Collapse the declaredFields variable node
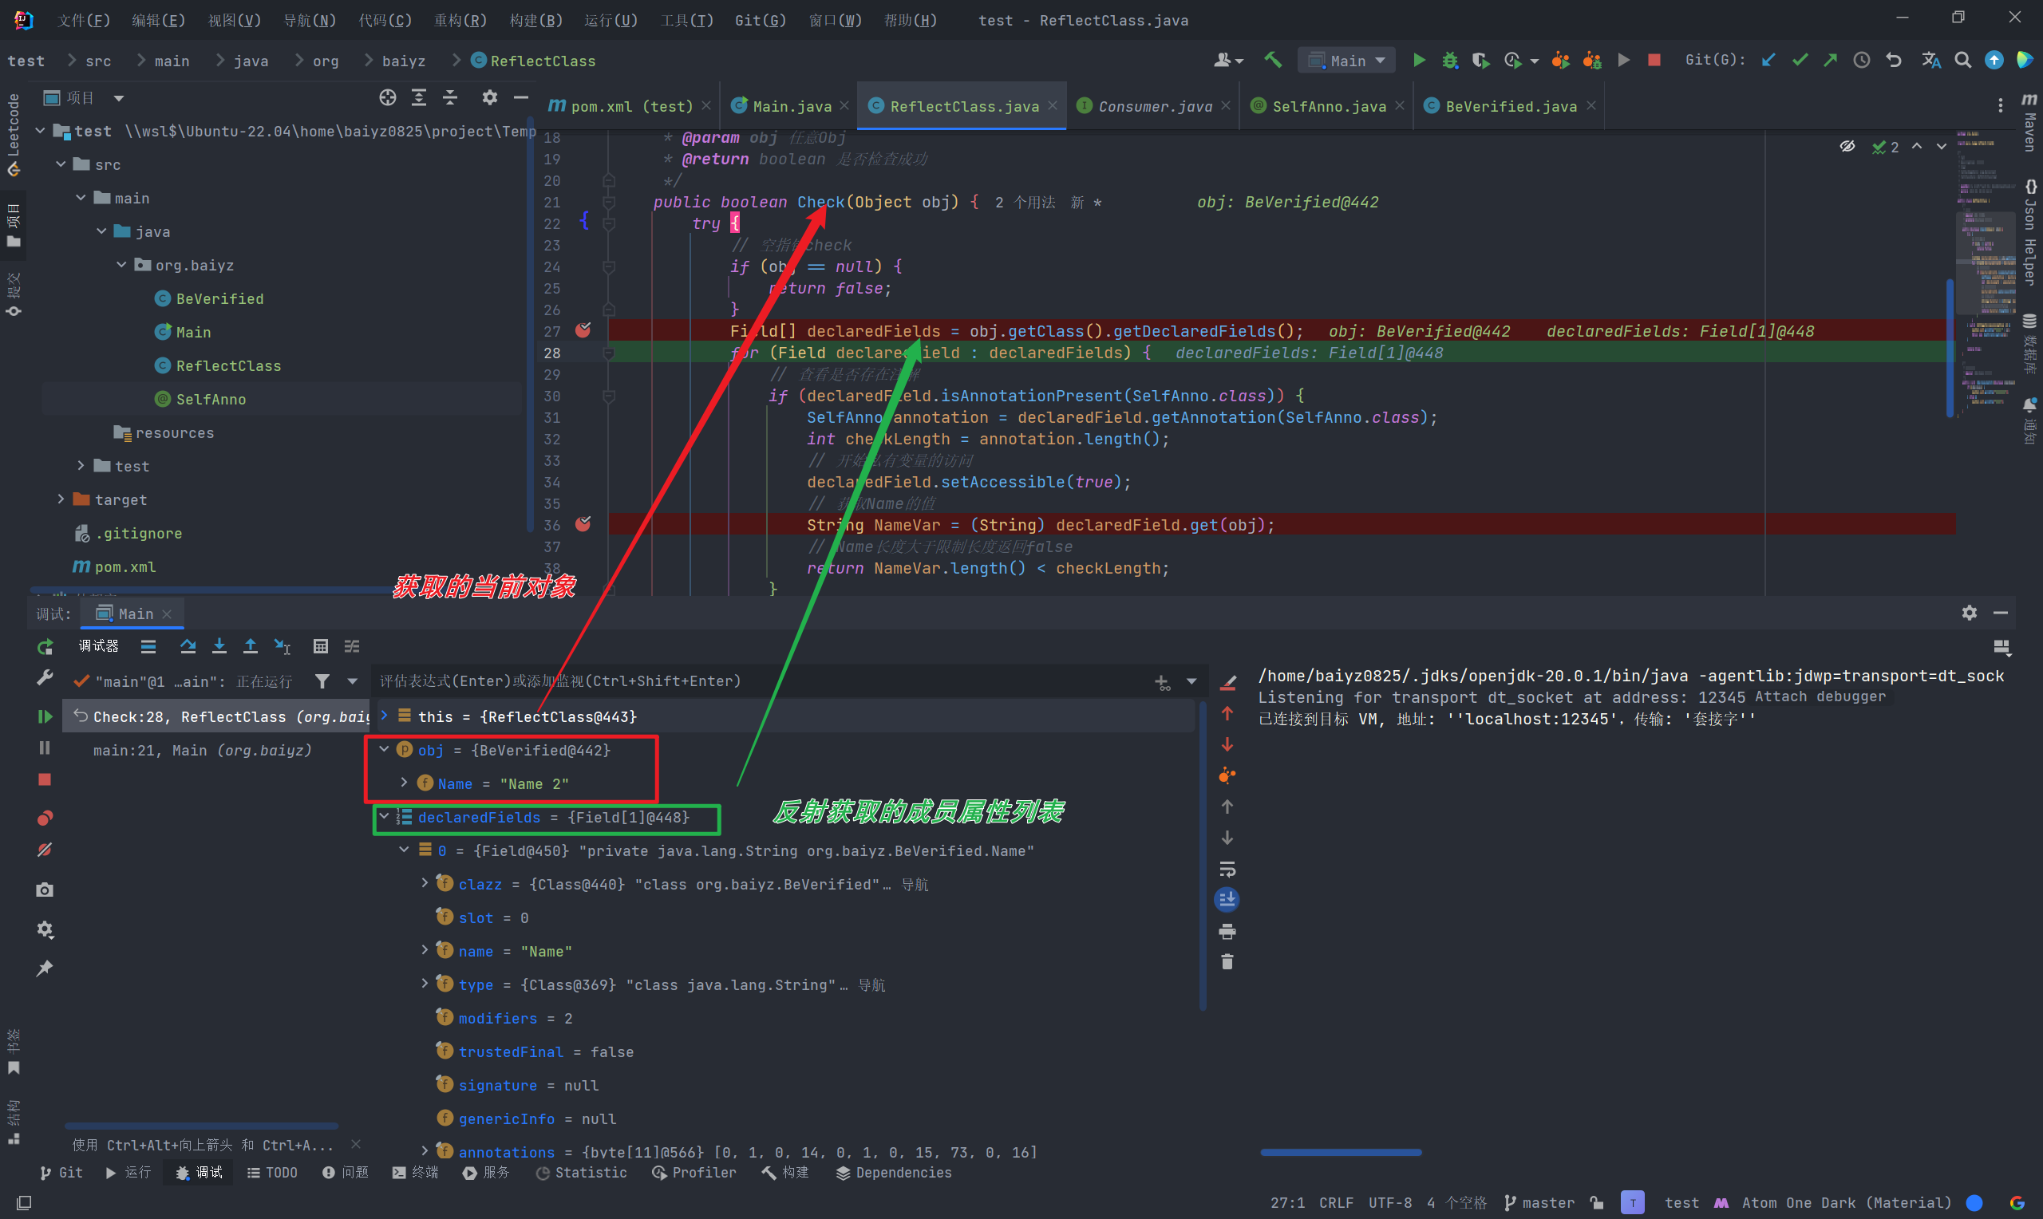This screenshot has height=1219, width=2043. [384, 816]
